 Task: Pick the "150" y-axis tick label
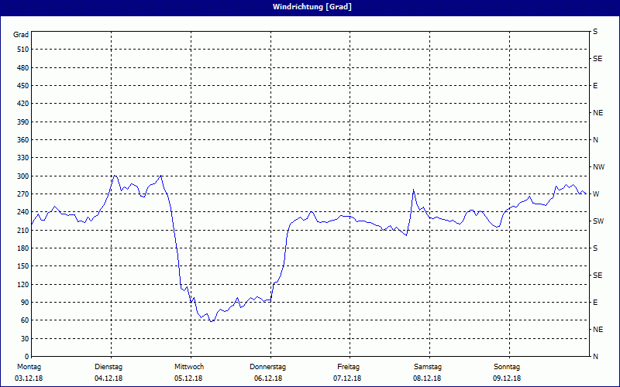[23, 266]
